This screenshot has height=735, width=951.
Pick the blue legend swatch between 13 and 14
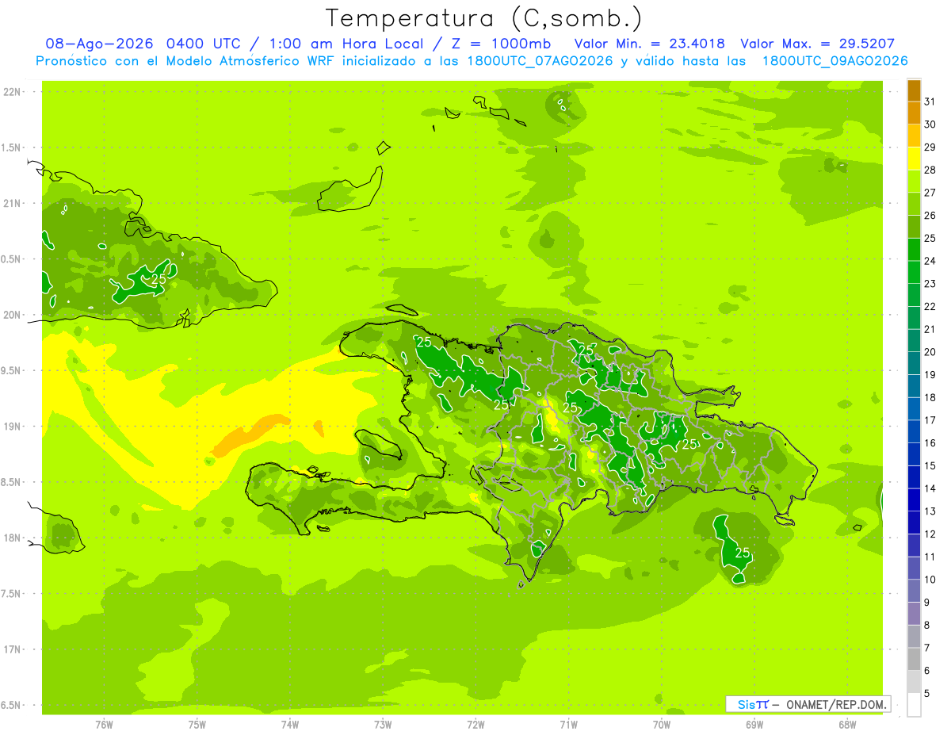pos(914,500)
